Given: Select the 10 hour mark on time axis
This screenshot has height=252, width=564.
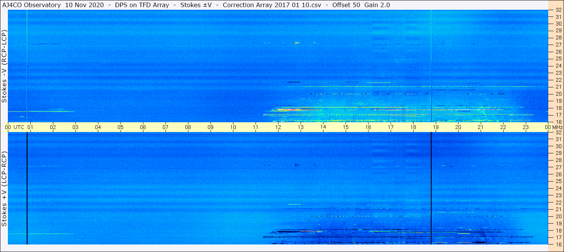Looking at the screenshot, I should coord(233,127).
